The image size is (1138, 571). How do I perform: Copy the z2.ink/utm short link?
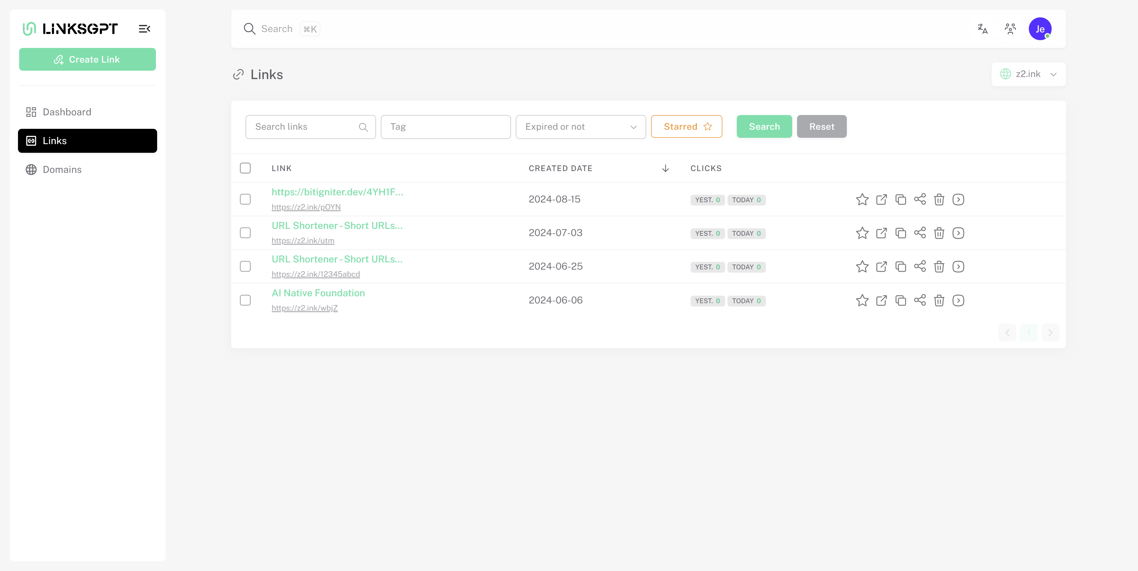click(900, 233)
